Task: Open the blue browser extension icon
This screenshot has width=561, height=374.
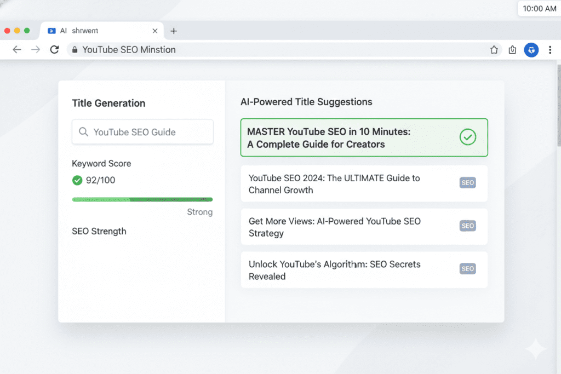Action: point(531,50)
